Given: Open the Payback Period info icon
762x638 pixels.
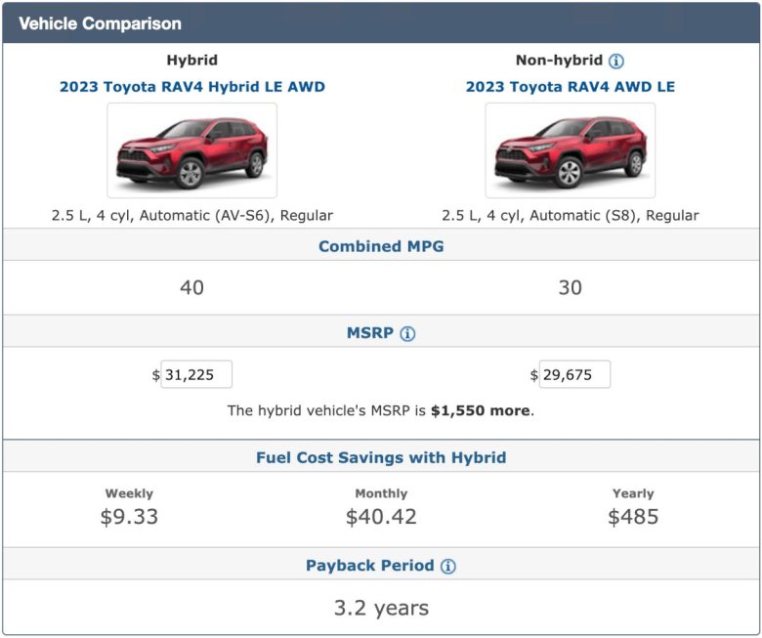Looking at the screenshot, I should [448, 566].
